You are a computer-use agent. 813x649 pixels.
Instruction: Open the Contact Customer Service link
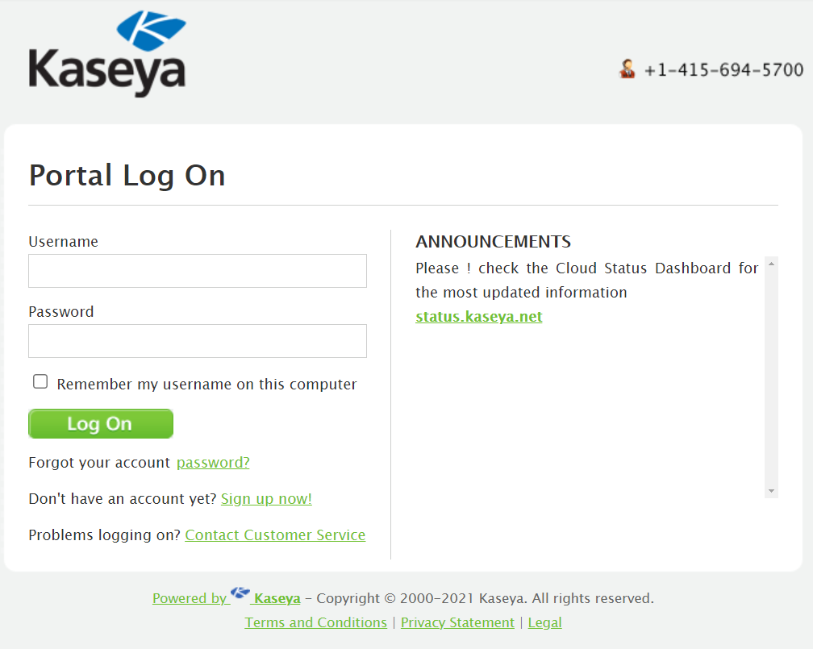(275, 535)
